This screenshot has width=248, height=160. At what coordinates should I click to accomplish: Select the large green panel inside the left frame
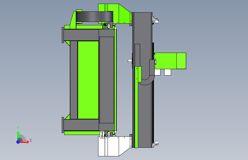[x=88, y=80]
